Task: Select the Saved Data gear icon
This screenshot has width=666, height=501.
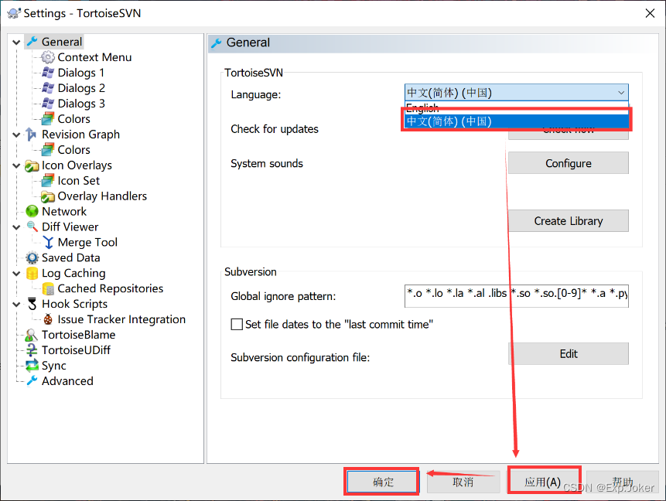Action: (32, 258)
